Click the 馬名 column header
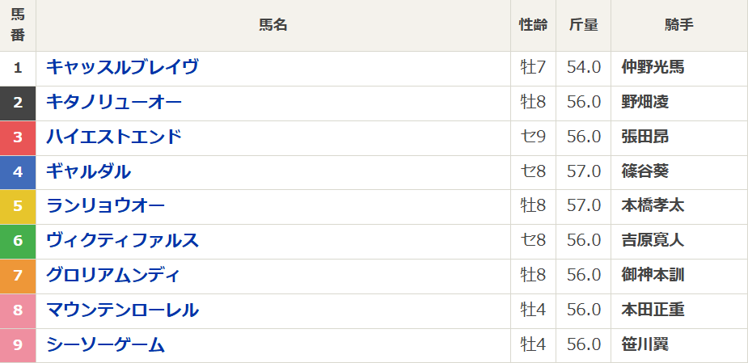The width and height of the screenshot is (748, 363). (273, 25)
